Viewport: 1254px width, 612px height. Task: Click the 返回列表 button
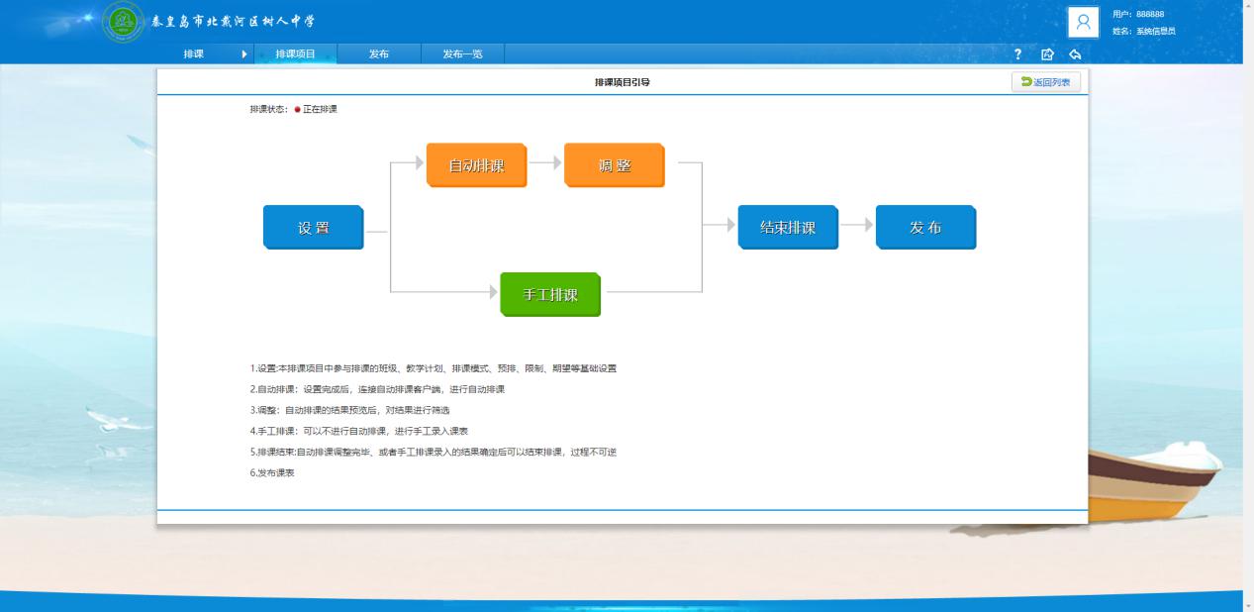1045,82
